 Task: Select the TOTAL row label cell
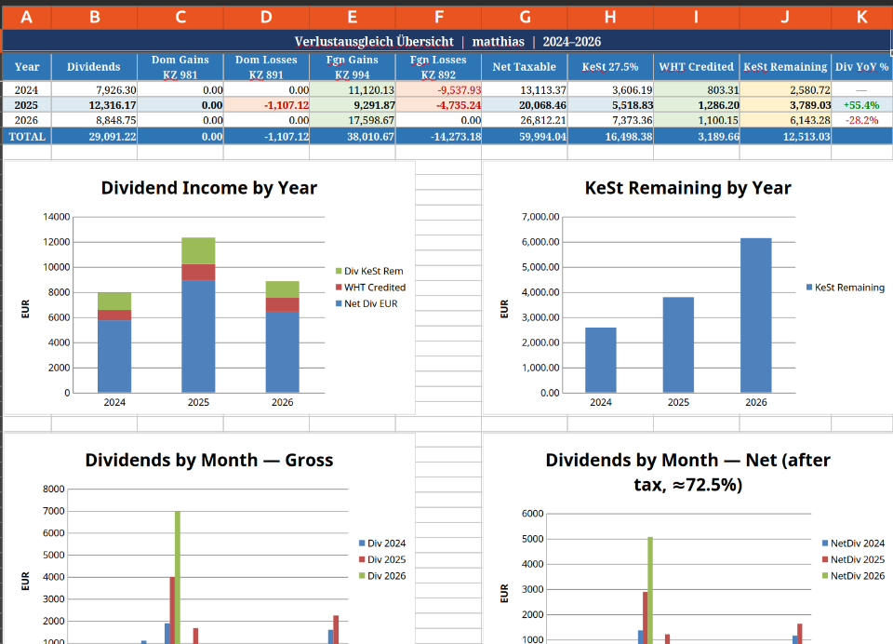coord(27,136)
